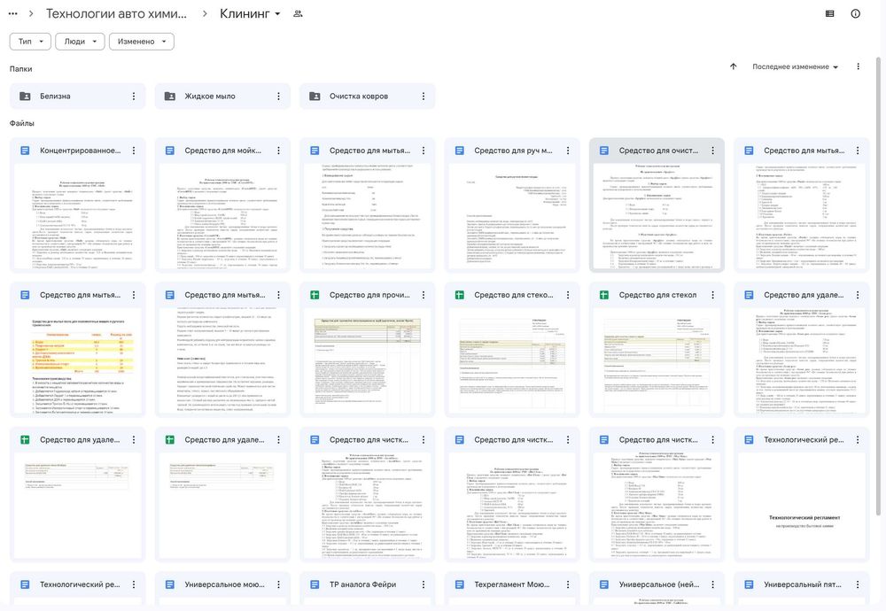Click the Docs icon of Средство для мойк...

pyautogui.click(x=169, y=151)
